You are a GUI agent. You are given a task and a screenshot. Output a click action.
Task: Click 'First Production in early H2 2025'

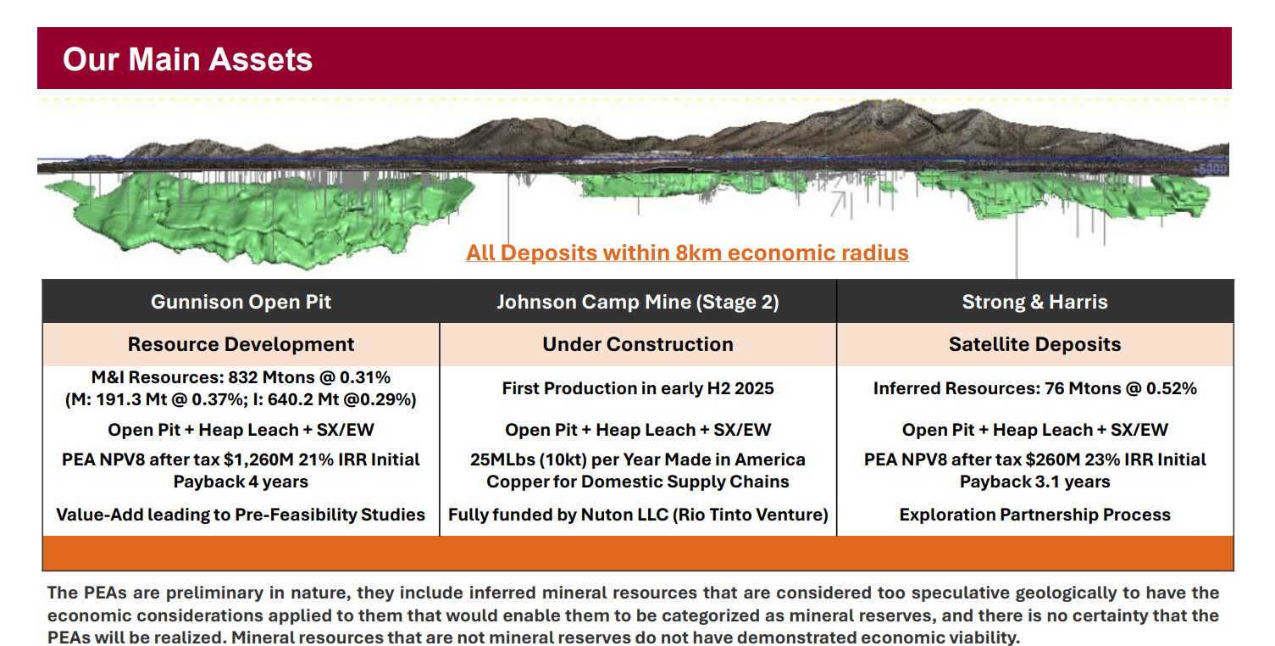637,388
